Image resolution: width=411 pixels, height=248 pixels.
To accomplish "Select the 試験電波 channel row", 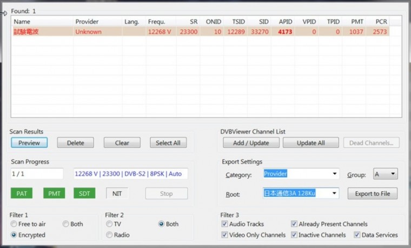I will [201, 31].
